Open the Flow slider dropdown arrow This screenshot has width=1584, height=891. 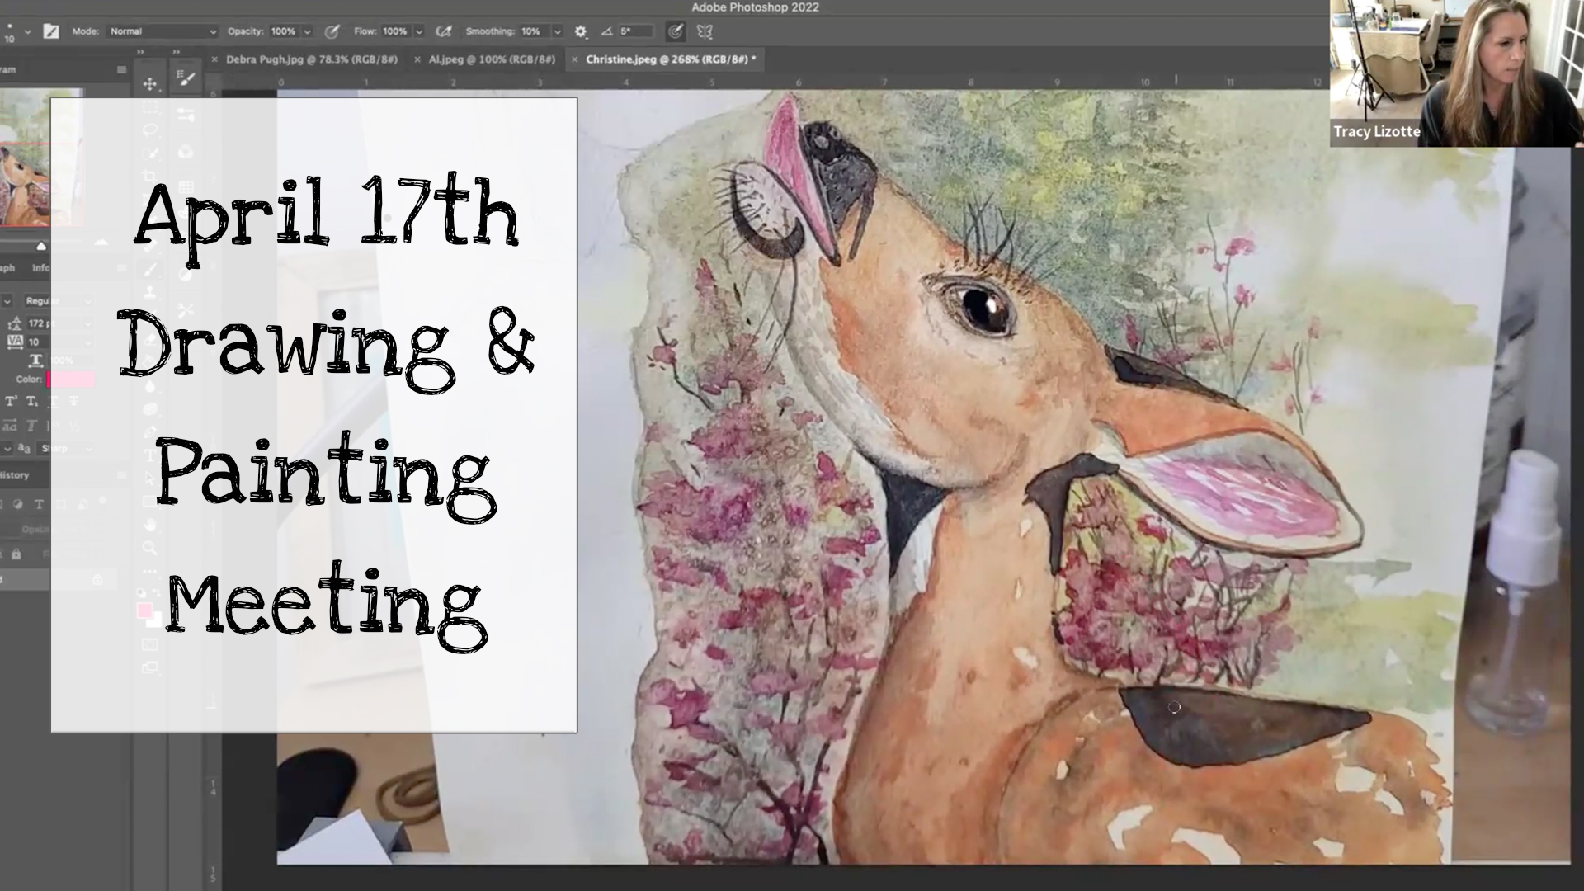[x=419, y=31]
